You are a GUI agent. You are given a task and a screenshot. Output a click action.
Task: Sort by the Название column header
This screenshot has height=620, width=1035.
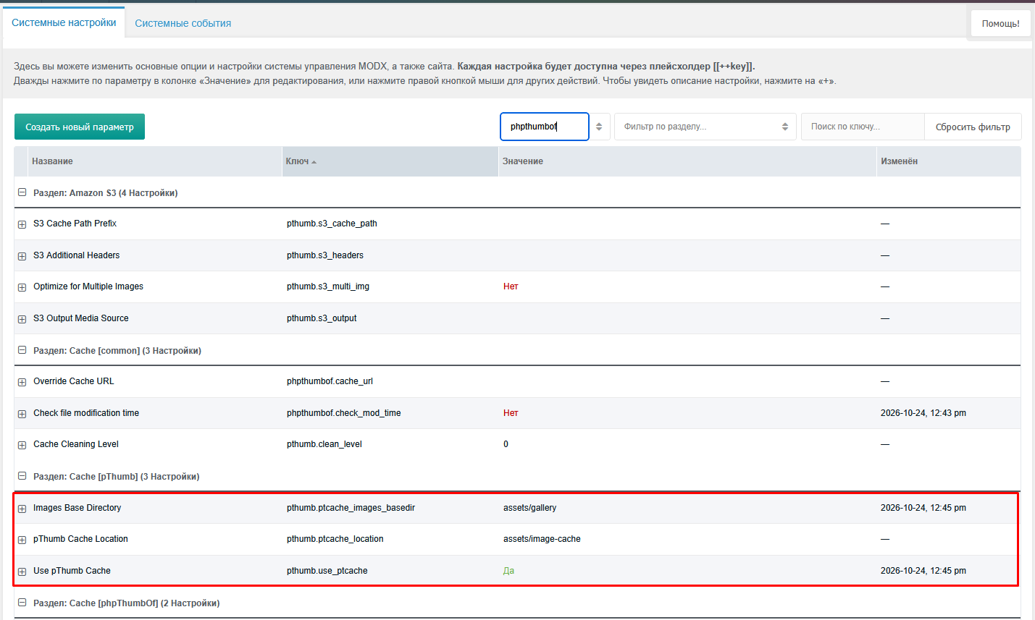(155, 161)
